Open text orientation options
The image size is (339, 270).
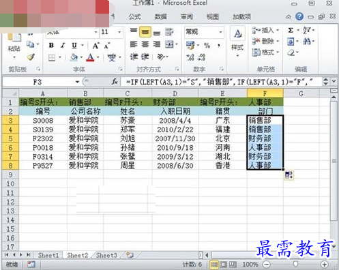[x=161, y=57]
